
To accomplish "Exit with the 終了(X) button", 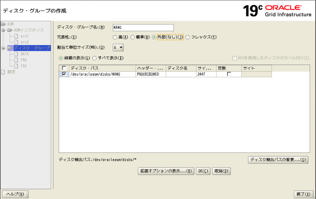I will pos(304,194).
